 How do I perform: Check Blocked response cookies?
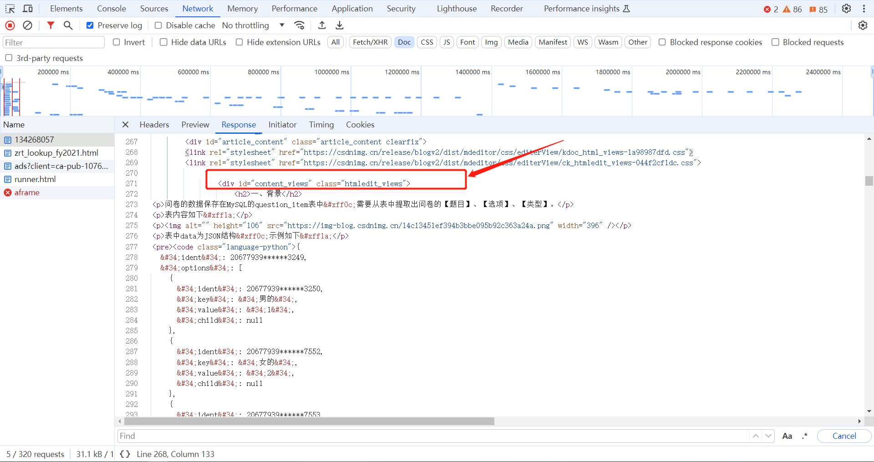662,42
